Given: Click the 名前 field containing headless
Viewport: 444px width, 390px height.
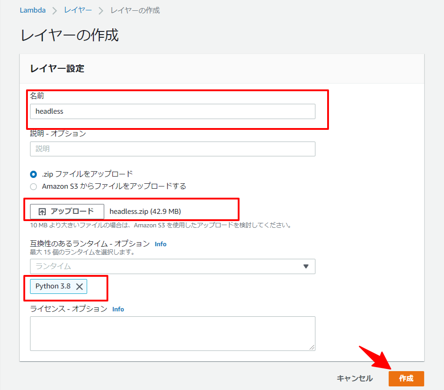Looking at the screenshot, I should 173,111.
